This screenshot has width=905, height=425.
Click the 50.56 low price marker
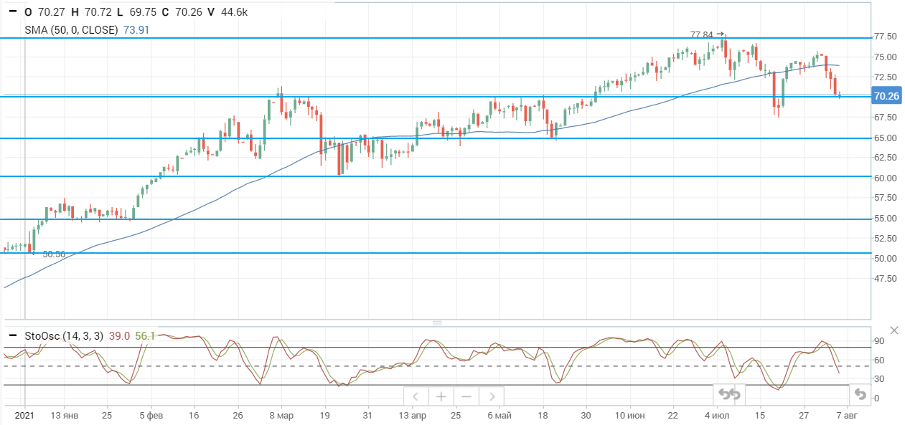[54, 254]
